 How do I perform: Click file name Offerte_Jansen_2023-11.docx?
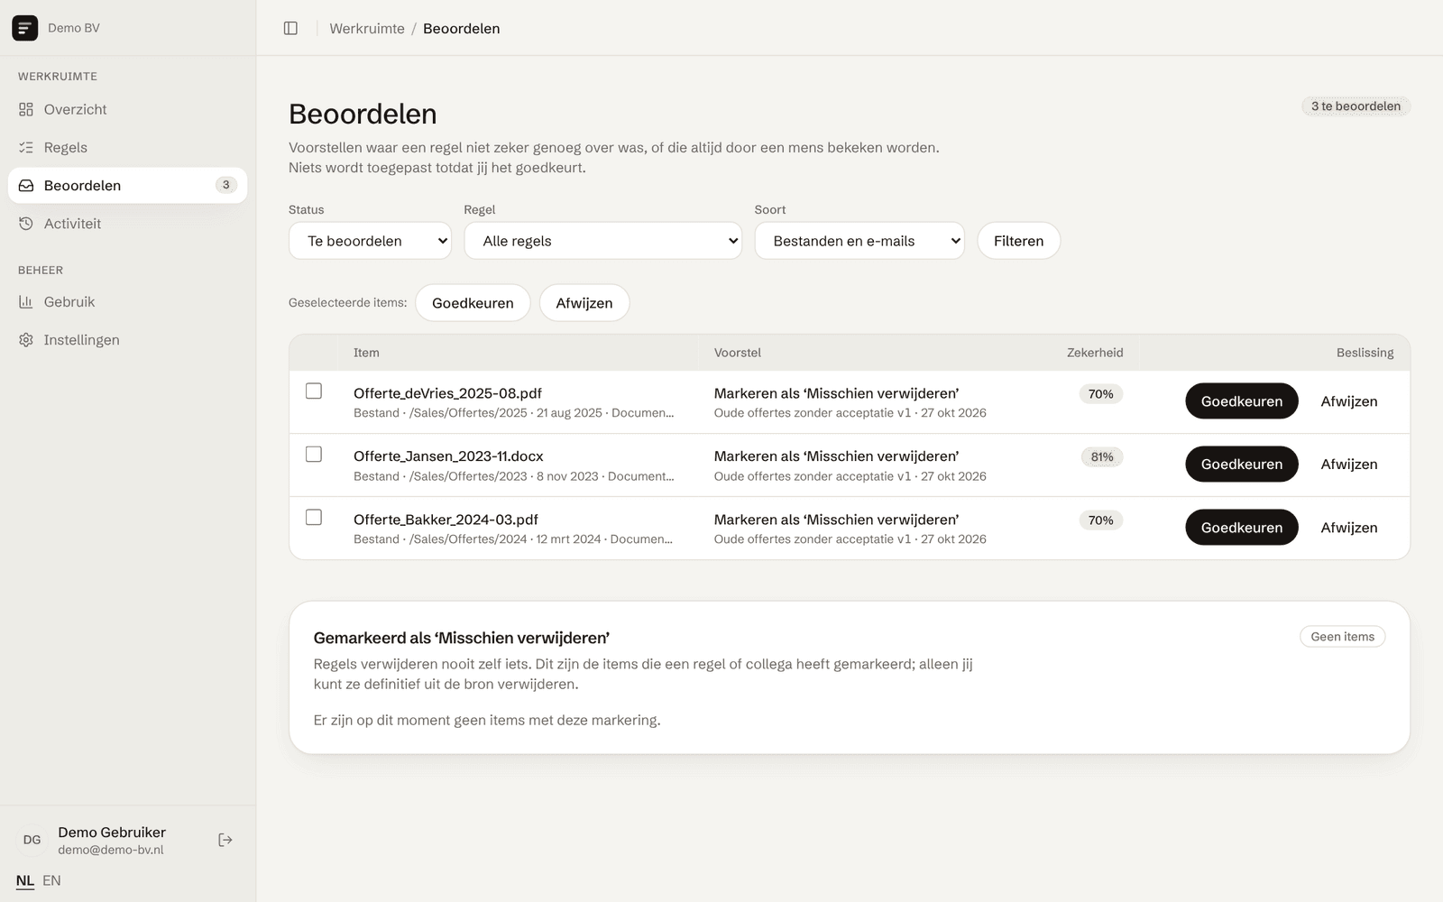coord(448,456)
